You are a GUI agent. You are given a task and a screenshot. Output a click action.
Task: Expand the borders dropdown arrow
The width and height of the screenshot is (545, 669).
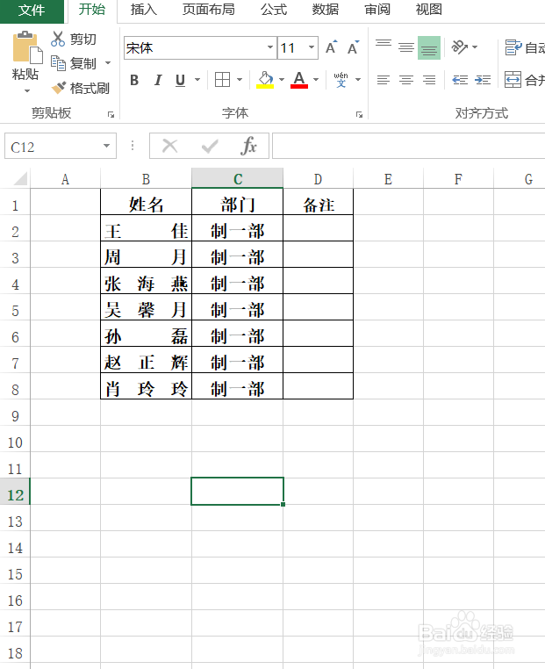tap(240, 80)
